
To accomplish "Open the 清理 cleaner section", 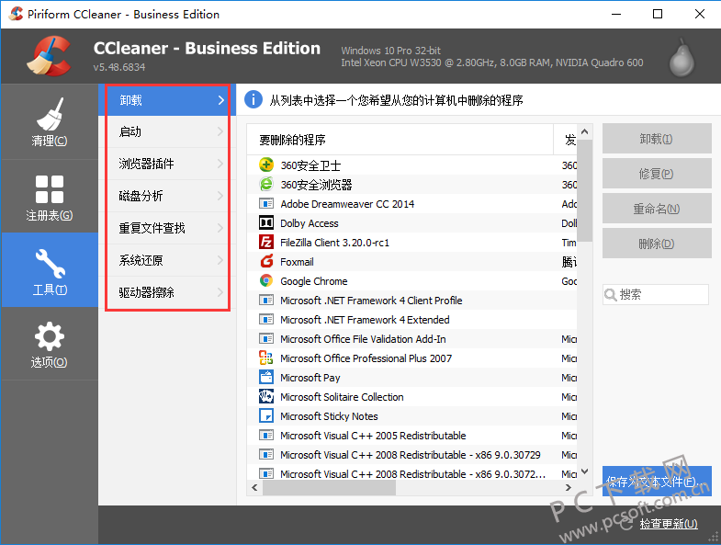I will [x=50, y=122].
